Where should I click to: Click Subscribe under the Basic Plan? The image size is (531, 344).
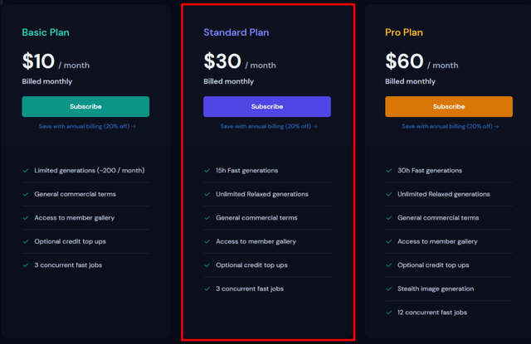[x=85, y=107]
